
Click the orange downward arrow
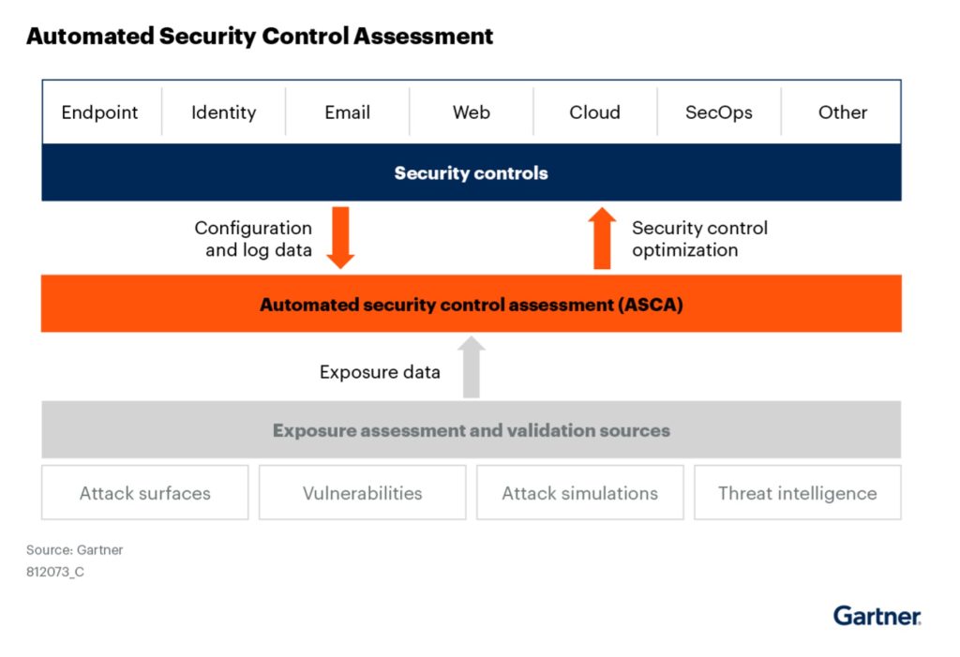coord(340,237)
